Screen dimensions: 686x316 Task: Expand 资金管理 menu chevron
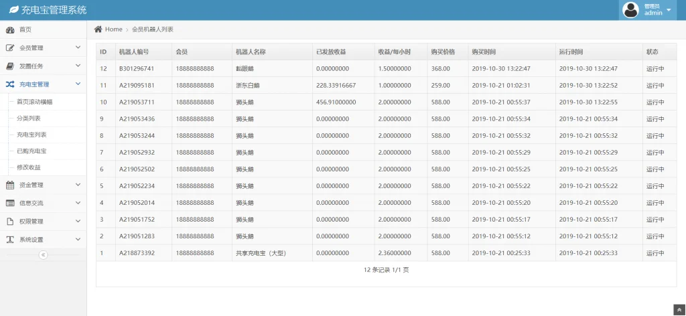78,184
